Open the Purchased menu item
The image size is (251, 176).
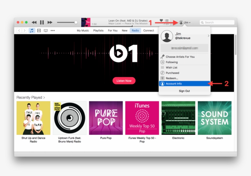pos(185,73)
